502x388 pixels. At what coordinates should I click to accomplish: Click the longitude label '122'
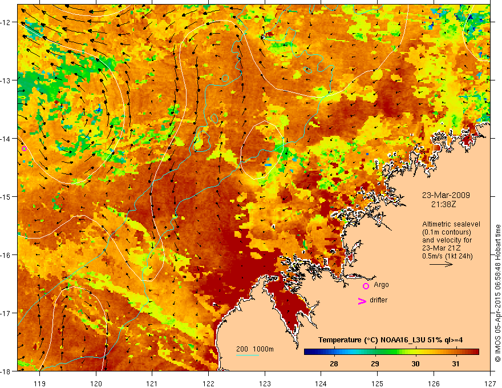point(208,383)
